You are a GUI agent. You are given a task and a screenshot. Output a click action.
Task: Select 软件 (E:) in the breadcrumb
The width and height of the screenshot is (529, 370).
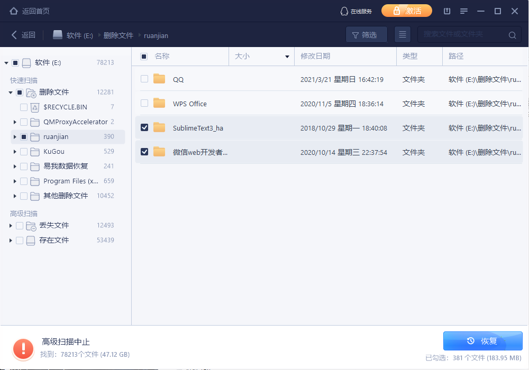pyautogui.click(x=79, y=35)
